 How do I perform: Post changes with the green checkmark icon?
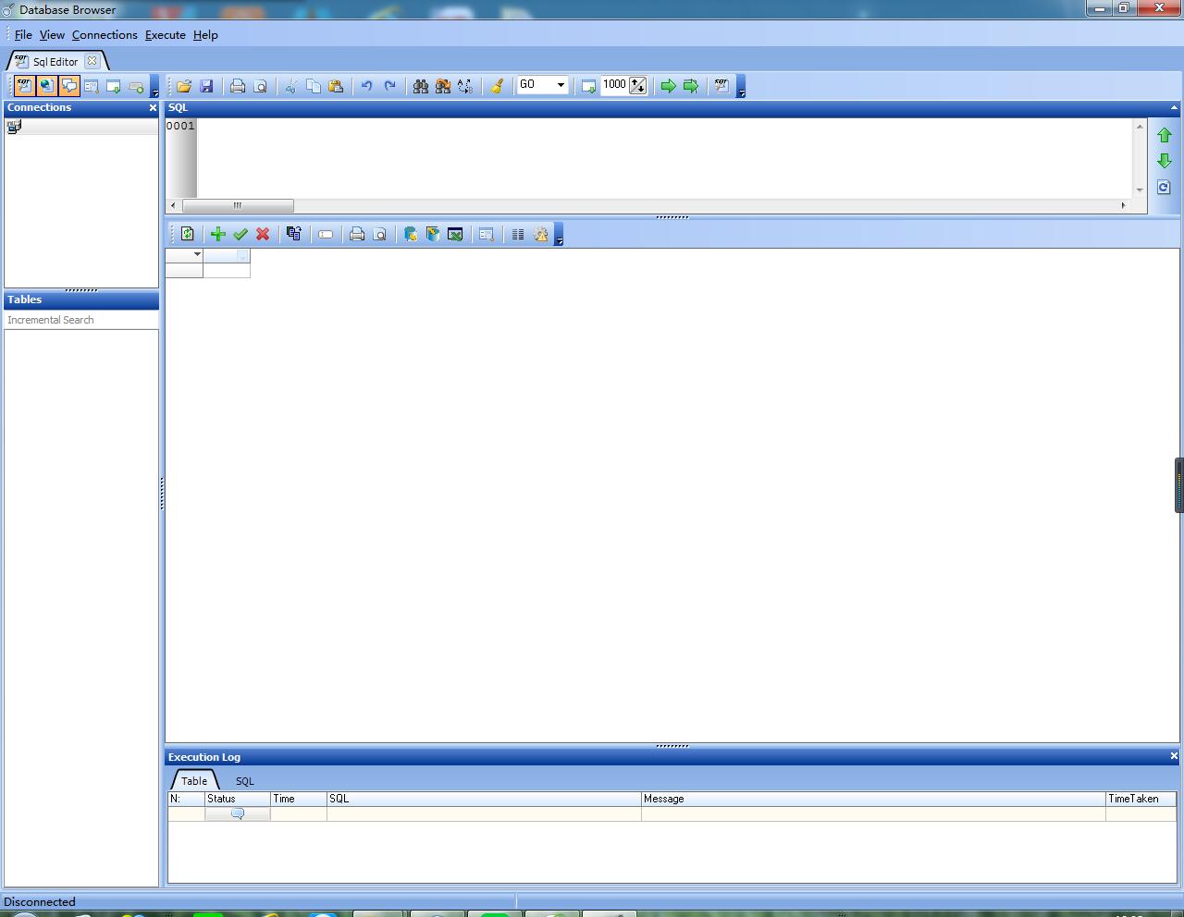pos(240,235)
